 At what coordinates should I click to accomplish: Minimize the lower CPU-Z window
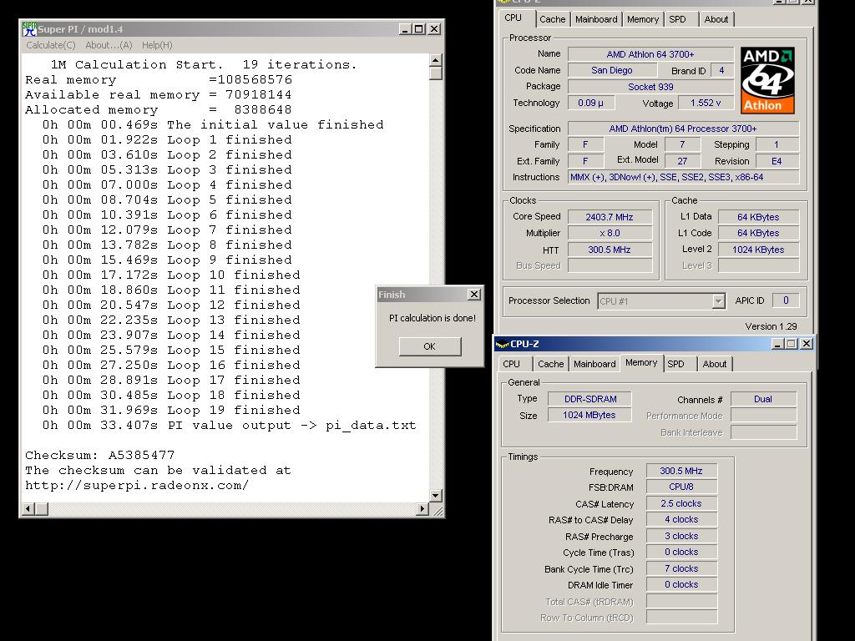click(777, 344)
